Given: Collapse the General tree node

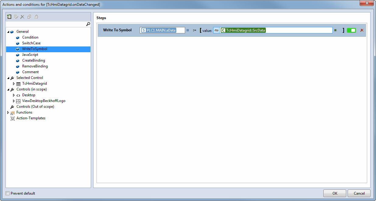Looking at the screenshot, I should pyautogui.click(x=8, y=32).
